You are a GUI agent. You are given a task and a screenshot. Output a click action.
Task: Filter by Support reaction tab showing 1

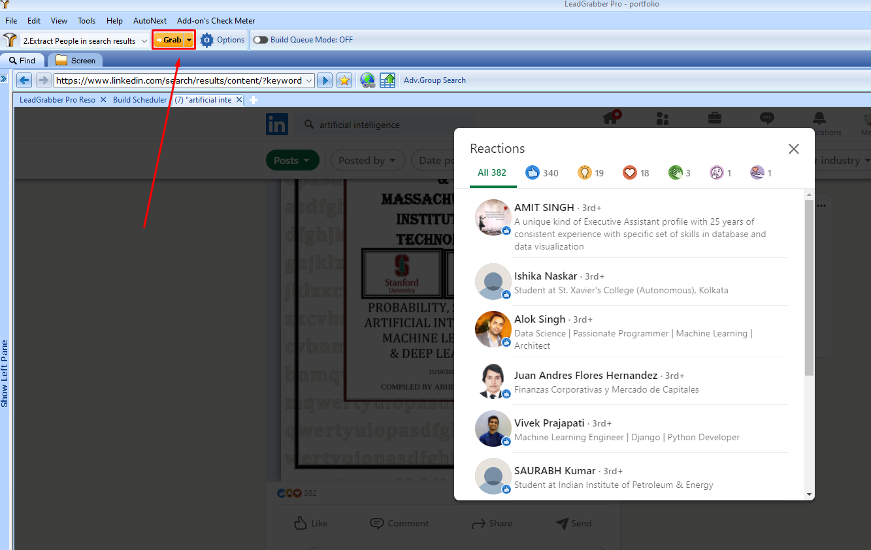761,173
